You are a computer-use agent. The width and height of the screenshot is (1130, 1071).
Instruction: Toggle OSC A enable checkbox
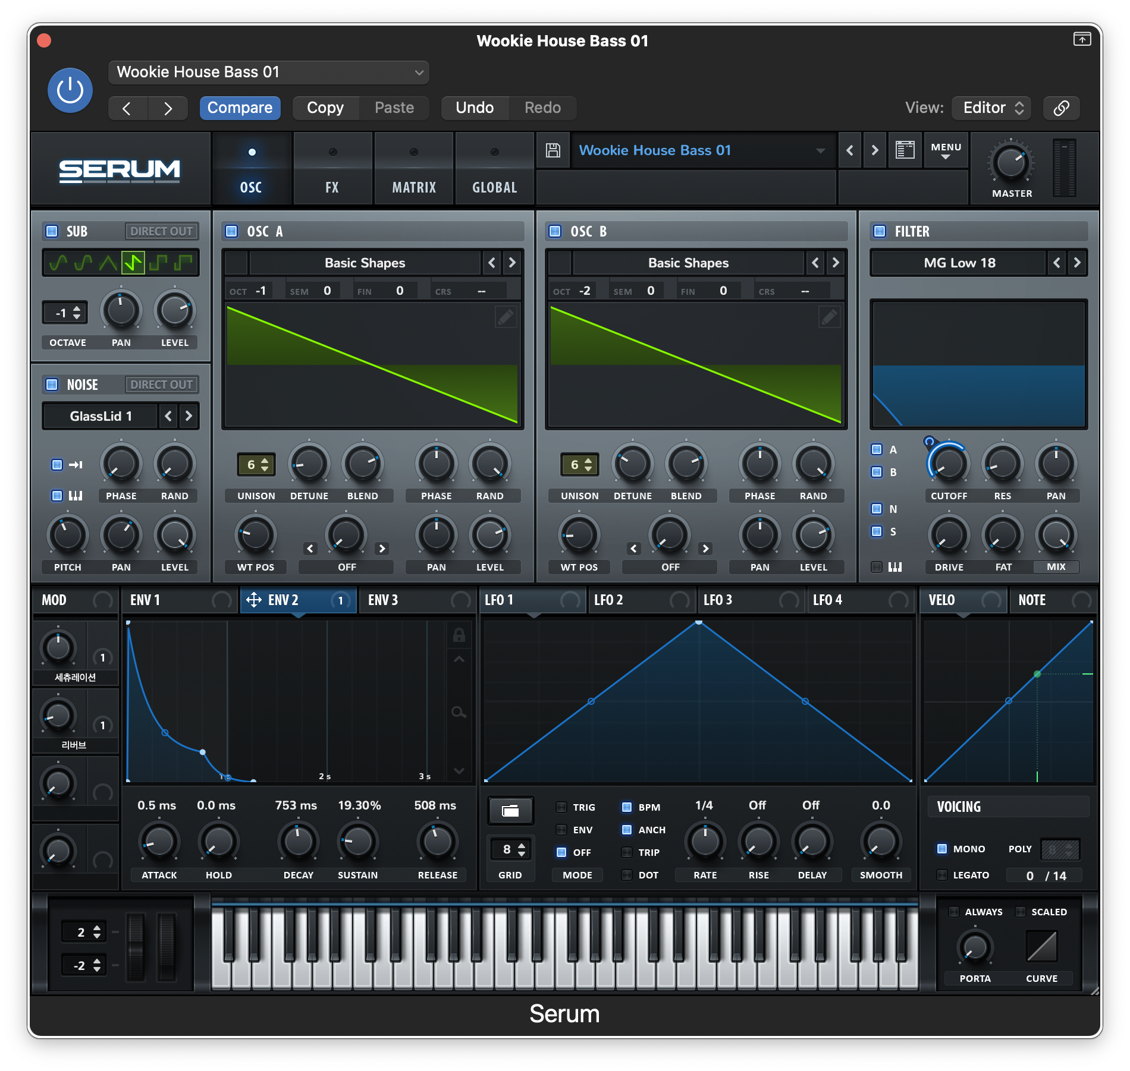[x=232, y=231]
